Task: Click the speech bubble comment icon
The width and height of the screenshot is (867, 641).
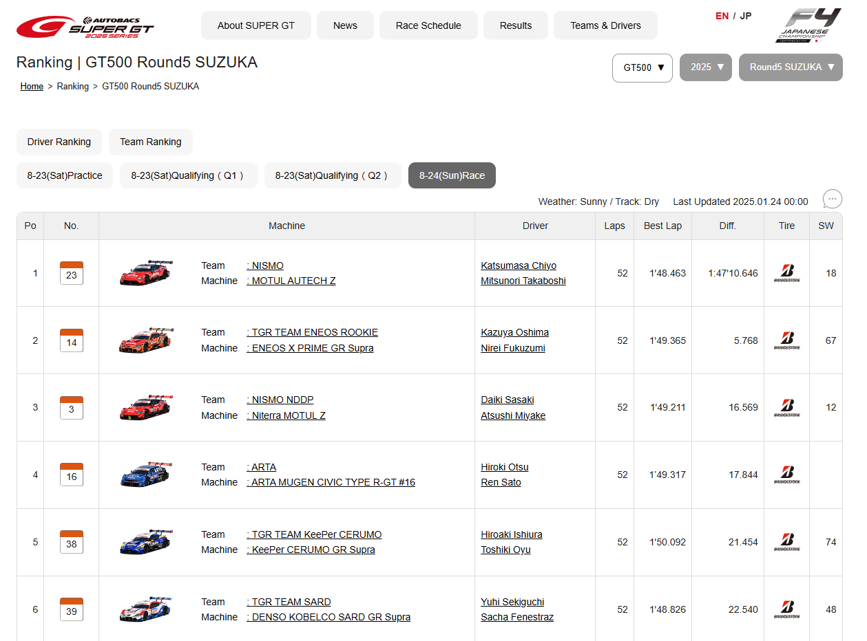Action: [833, 199]
